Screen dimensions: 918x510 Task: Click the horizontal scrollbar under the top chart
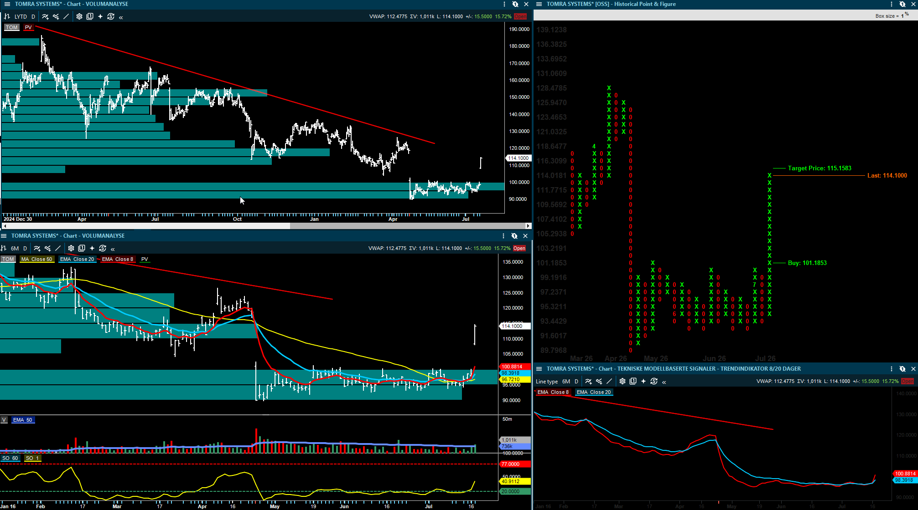(x=266, y=226)
